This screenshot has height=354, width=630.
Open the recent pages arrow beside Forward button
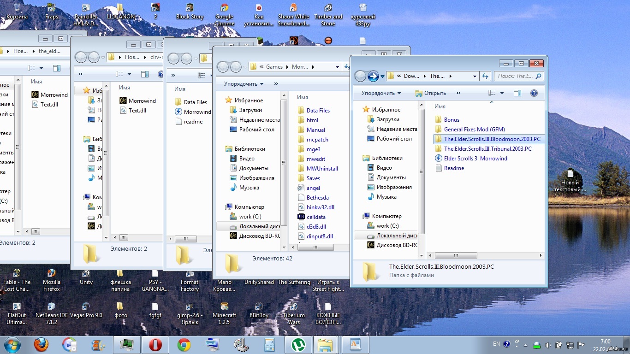coord(382,77)
